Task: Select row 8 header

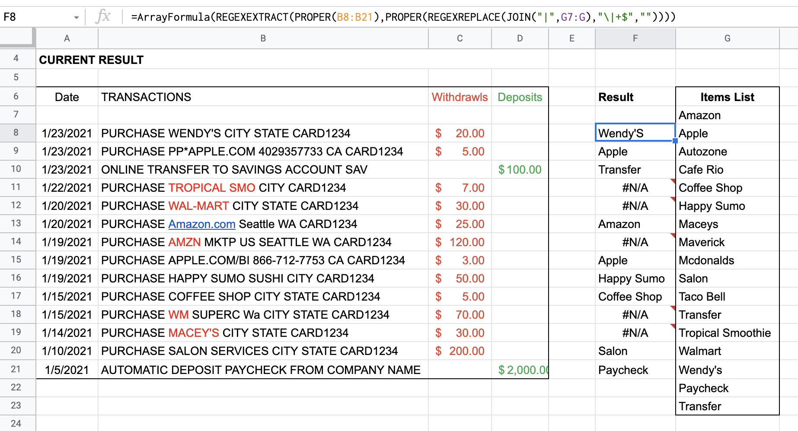Action: pyautogui.click(x=18, y=133)
